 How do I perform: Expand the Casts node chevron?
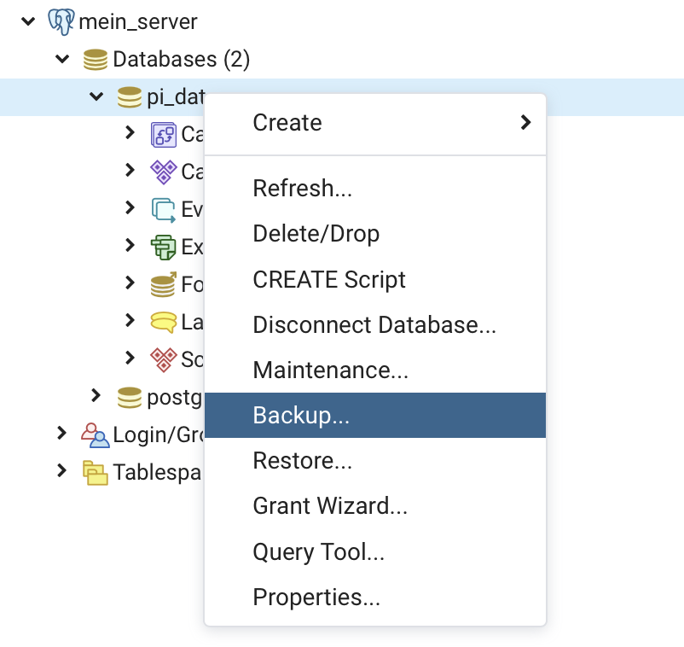(x=130, y=132)
